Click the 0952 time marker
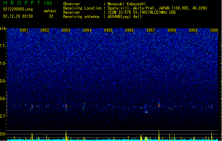 tap(45, 30)
